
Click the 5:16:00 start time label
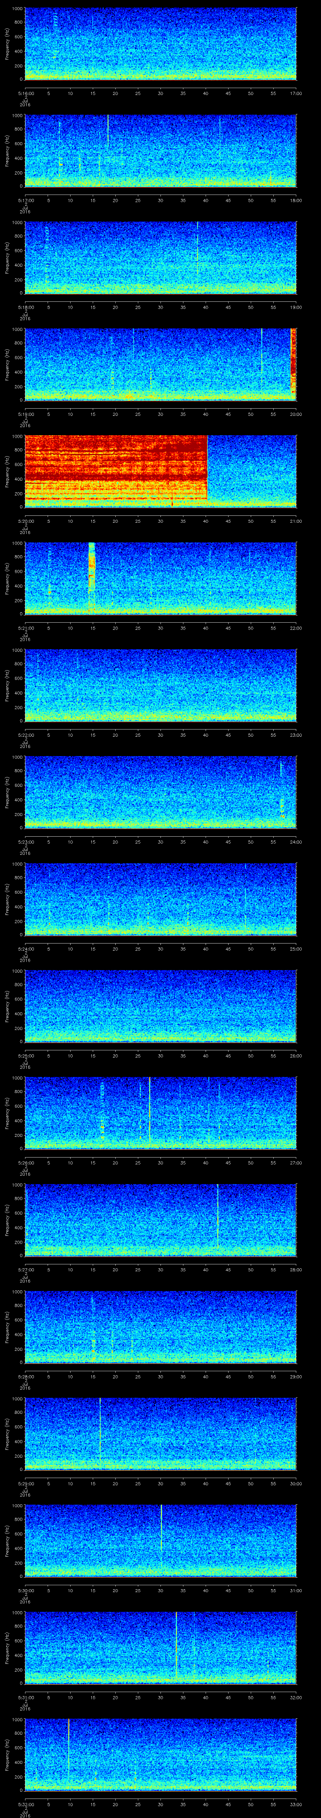tap(25, 93)
